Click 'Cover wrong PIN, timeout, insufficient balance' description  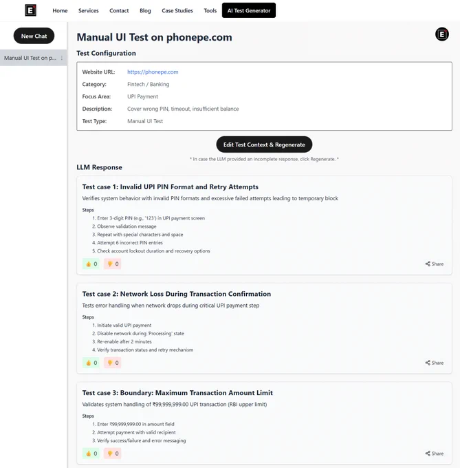click(183, 109)
